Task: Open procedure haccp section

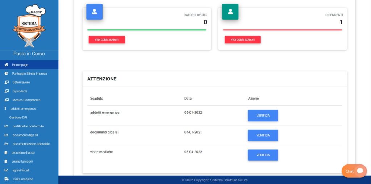Action: [x=29, y=153]
